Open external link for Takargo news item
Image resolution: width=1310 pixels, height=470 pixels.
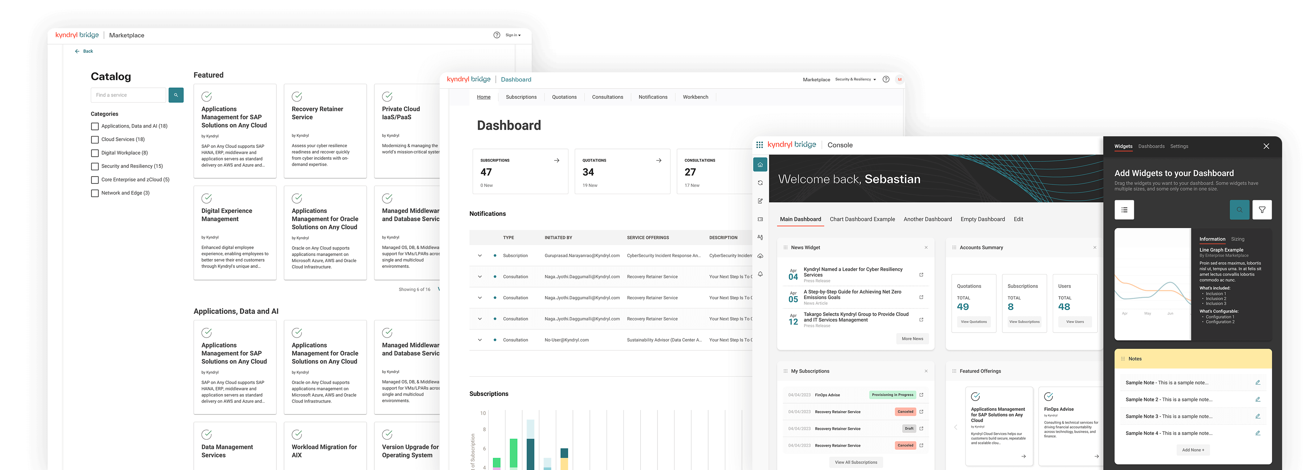tap(921, 320)
